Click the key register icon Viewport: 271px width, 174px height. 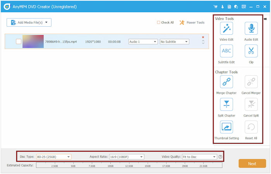223,7
